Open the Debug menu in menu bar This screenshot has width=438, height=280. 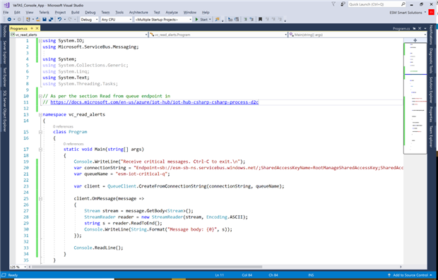point(90,13)
